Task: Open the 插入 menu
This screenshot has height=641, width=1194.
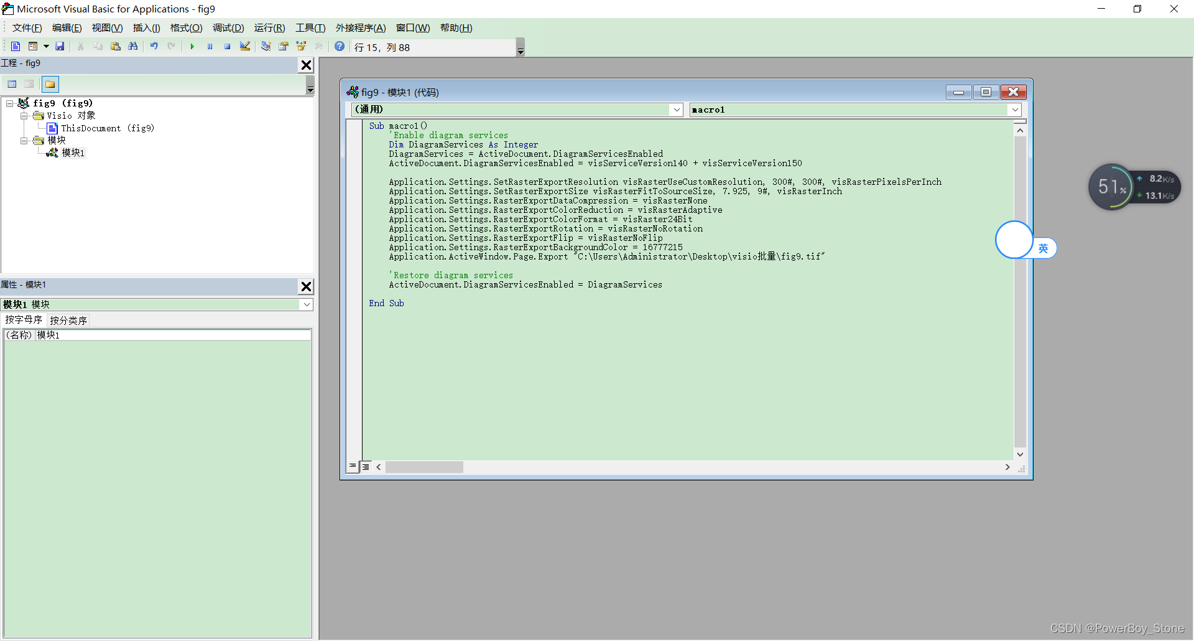Action: 146,28
